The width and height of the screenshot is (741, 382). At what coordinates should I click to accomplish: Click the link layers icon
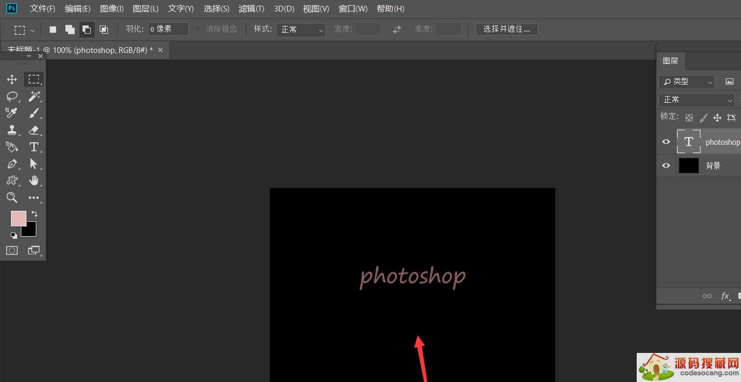coord(707,296)
